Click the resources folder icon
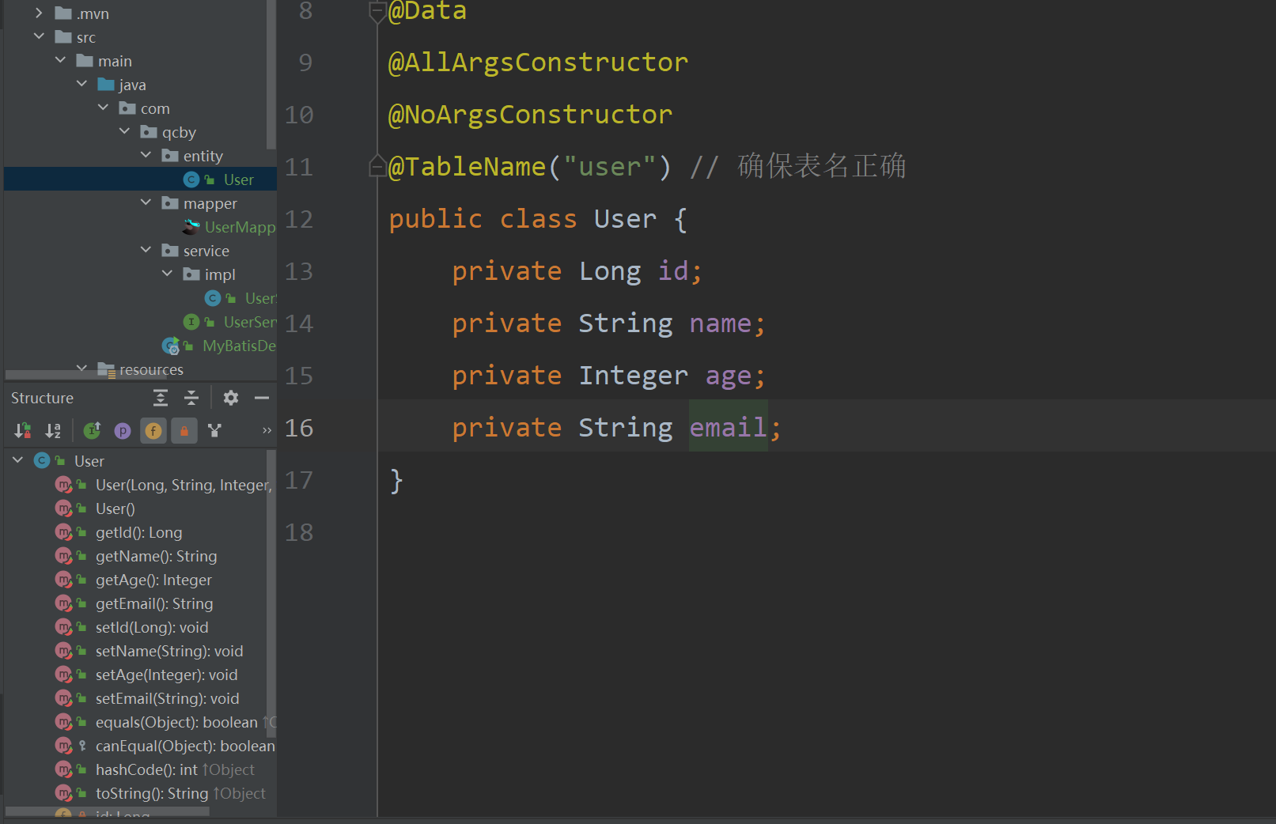The width and height of the screenshot is (1276, 824). pos(106,369)
